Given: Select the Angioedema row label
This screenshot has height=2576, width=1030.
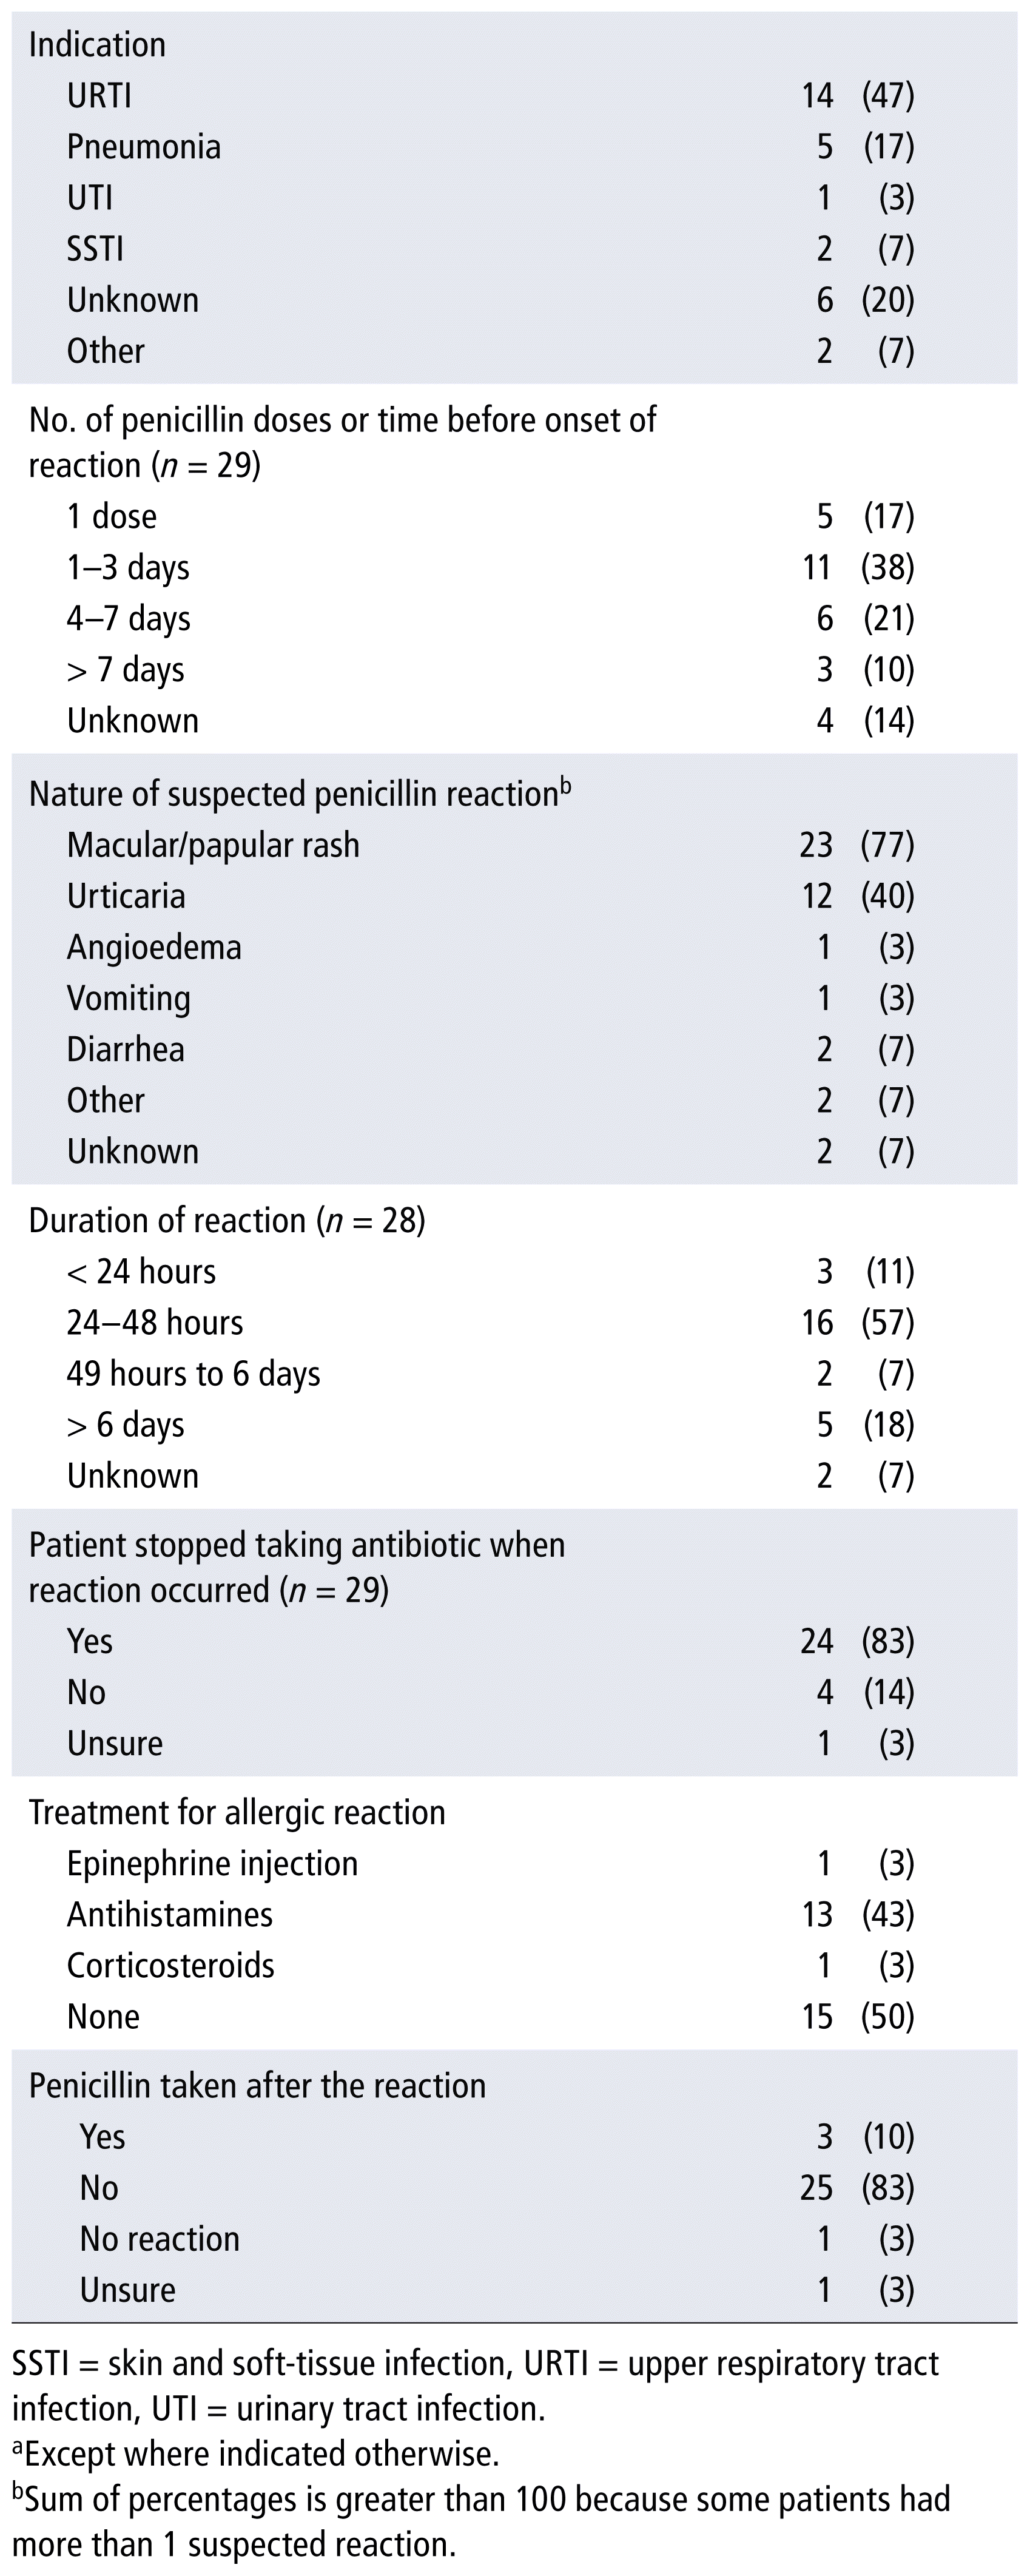Looking at the screenshot, I should click(154, 947).
